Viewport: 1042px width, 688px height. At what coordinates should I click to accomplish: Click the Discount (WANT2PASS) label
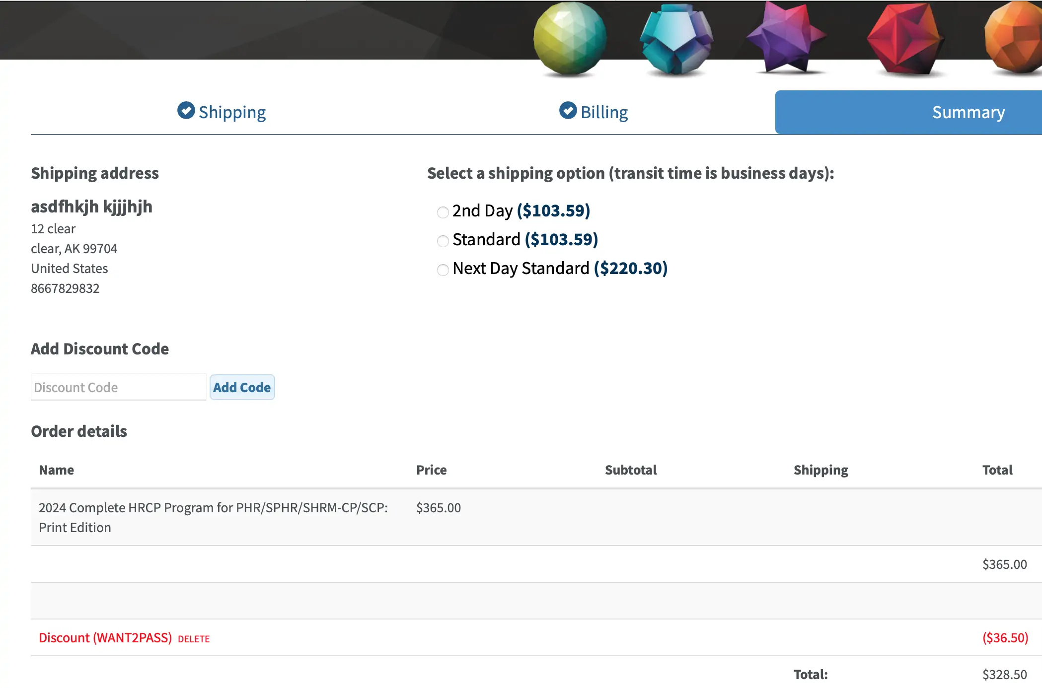pos(105,638)
